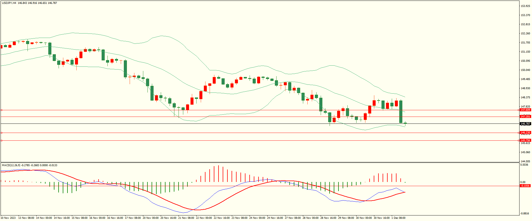Select the 146.230 red price level tag
532x221 pixels.
coord(525,133)
